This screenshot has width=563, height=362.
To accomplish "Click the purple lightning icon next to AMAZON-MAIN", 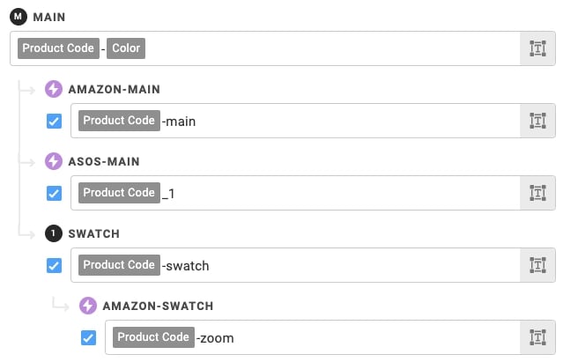I will pos(54,89).
